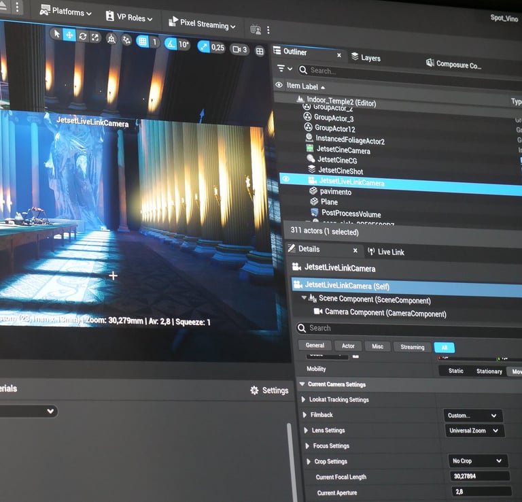This screenshot has width=522, height=502.
Task: Set Mobility to Static
Action: [456, 371]
